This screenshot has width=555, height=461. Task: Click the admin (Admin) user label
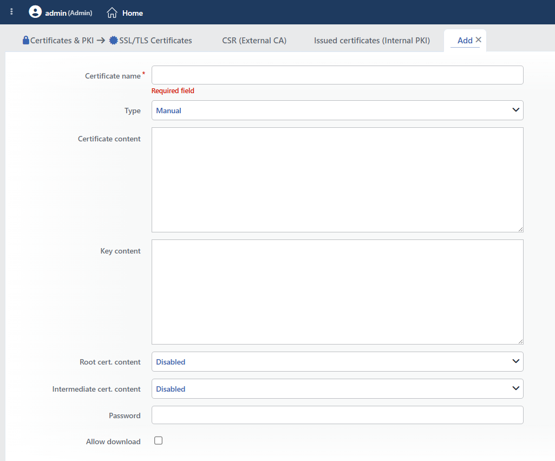tap(69, 13)
